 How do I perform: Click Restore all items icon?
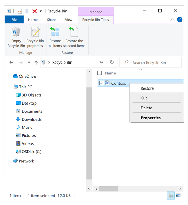pyautogui.click(x=55, y=31)
